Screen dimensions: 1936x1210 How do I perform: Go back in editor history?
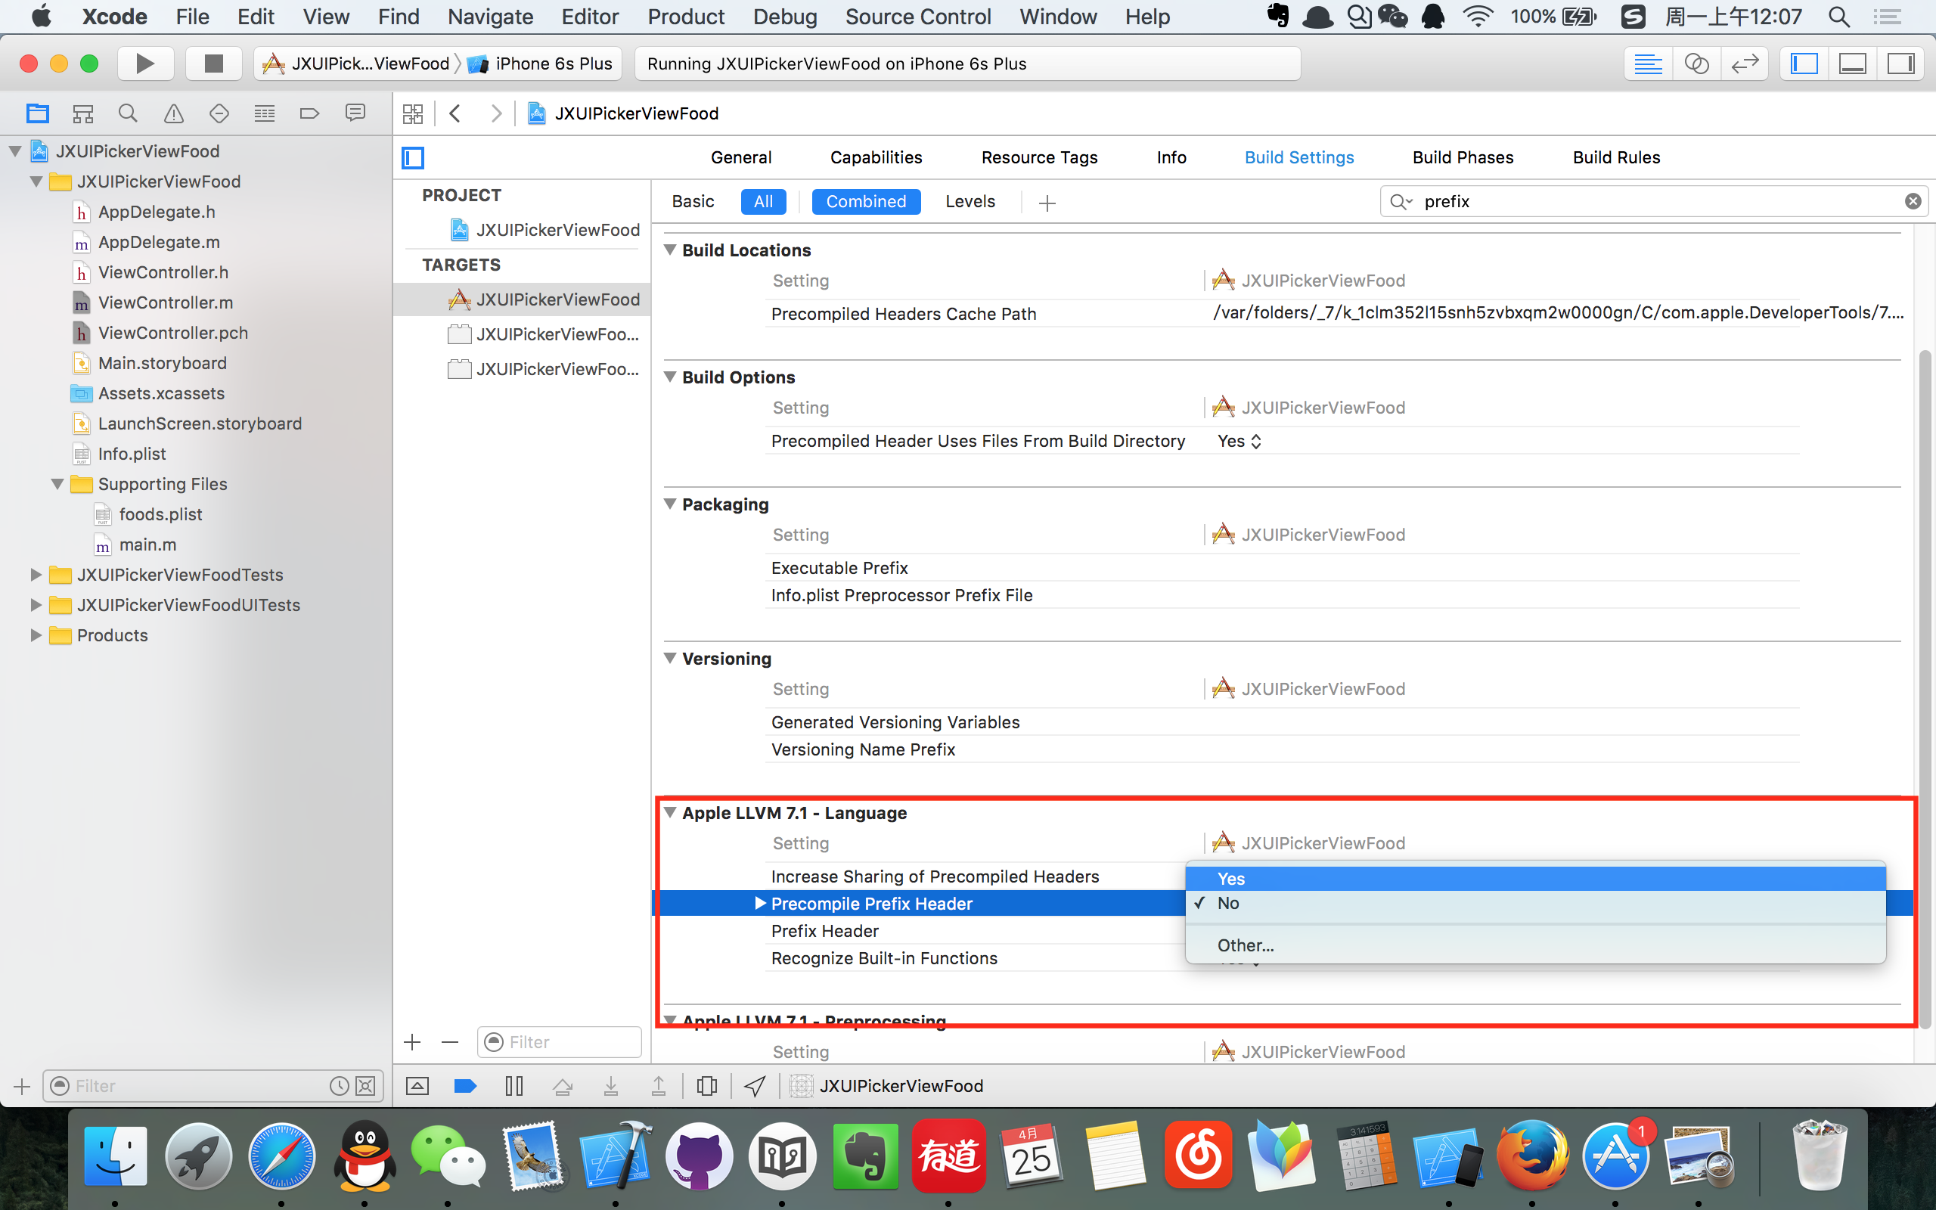pyautogui.click(x=455, y=113)
